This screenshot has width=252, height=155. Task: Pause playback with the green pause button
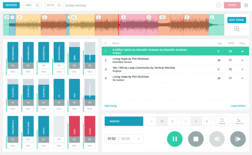[175, 139]
